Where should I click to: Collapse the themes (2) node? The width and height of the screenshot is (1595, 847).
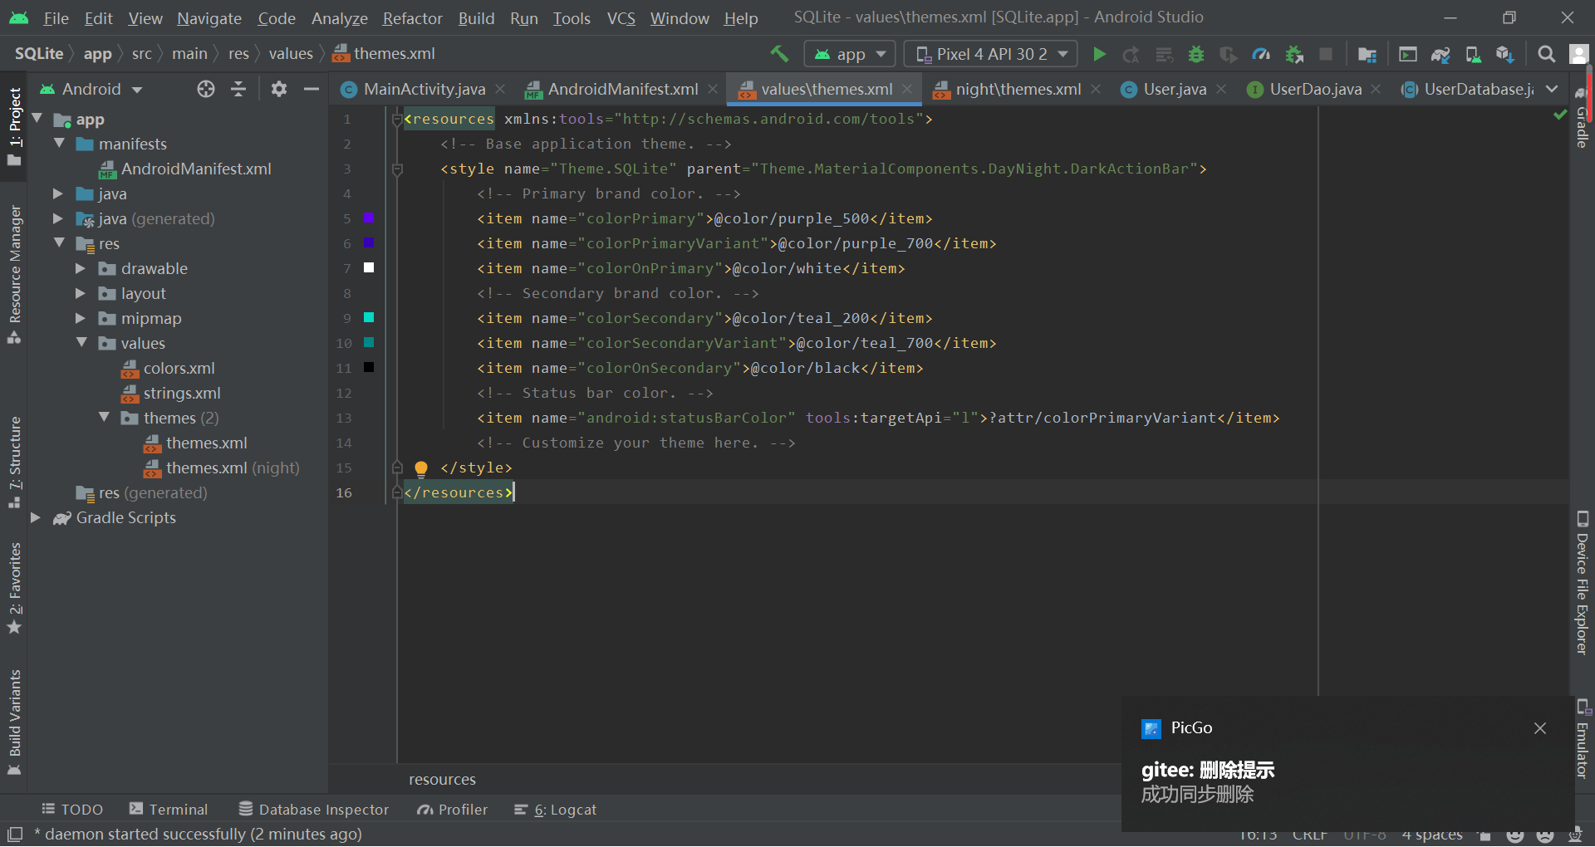pyautogui.click(x=104, y=418)
